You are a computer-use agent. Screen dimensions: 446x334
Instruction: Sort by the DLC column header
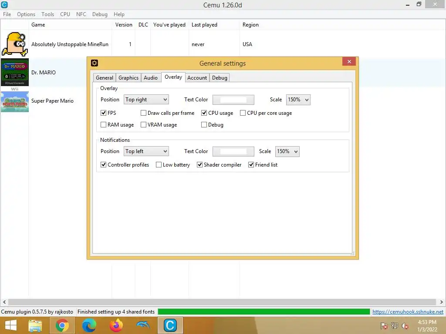(143, 25)
